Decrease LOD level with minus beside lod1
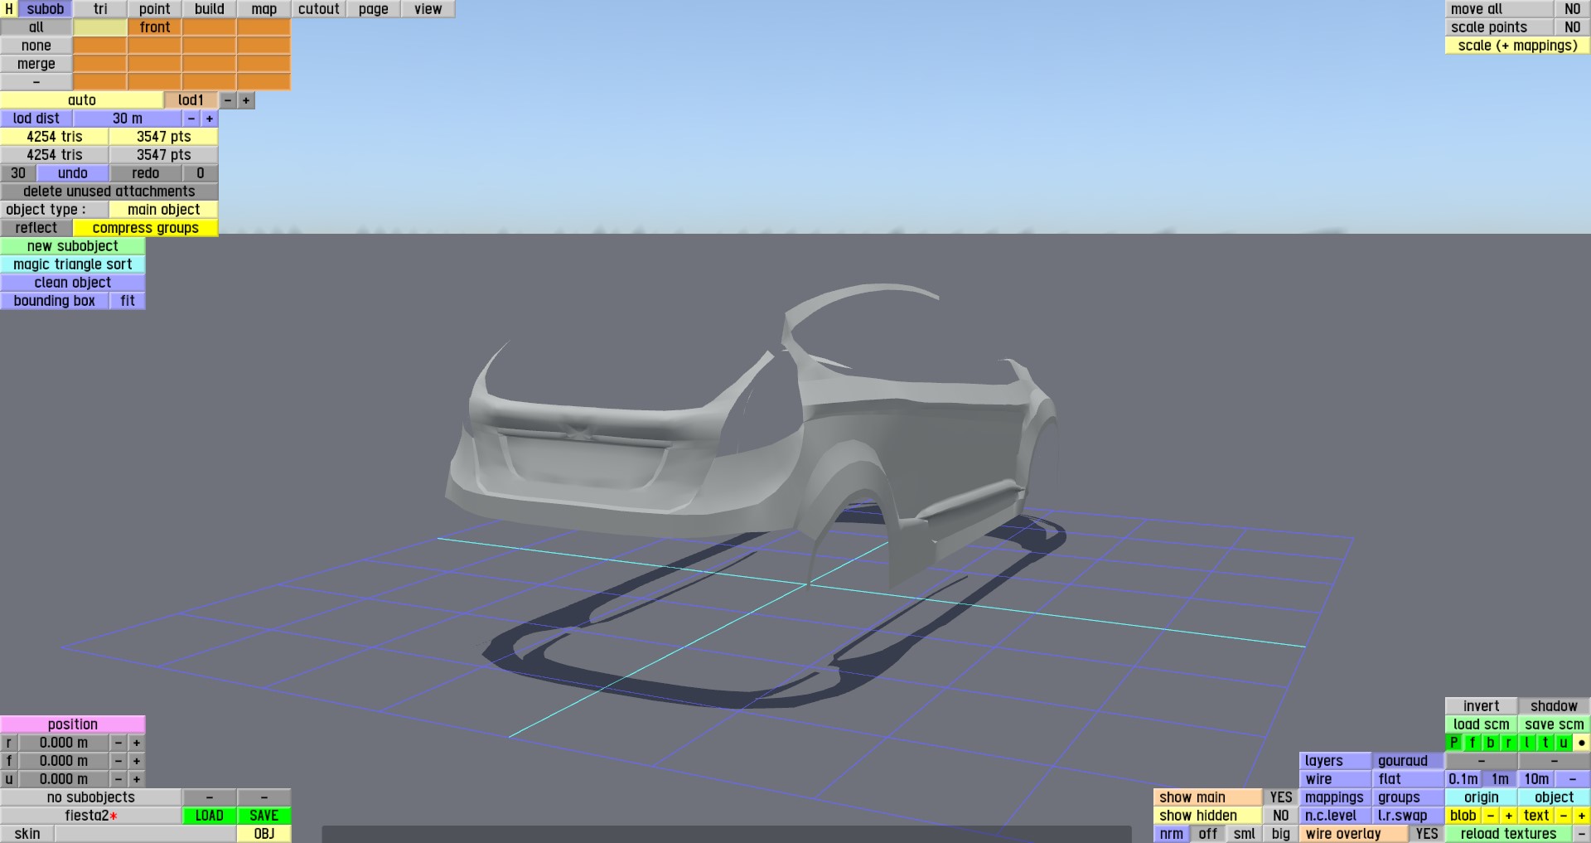 click(228, 100)
